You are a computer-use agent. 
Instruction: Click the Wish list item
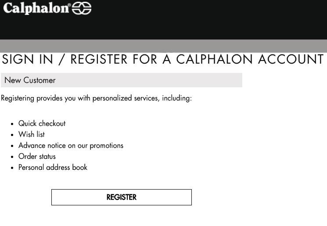coord(32,134)
